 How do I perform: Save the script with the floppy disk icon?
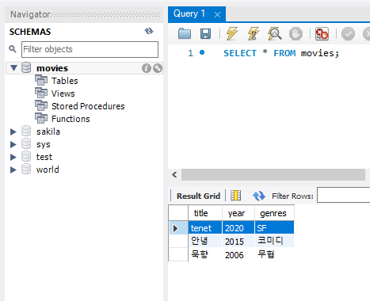(205, 34)
